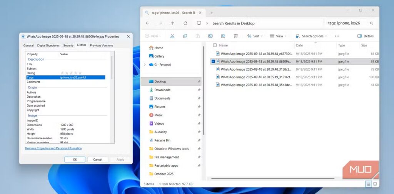
Task: Open the Security tab in Properties
Action: pos(68,45)
